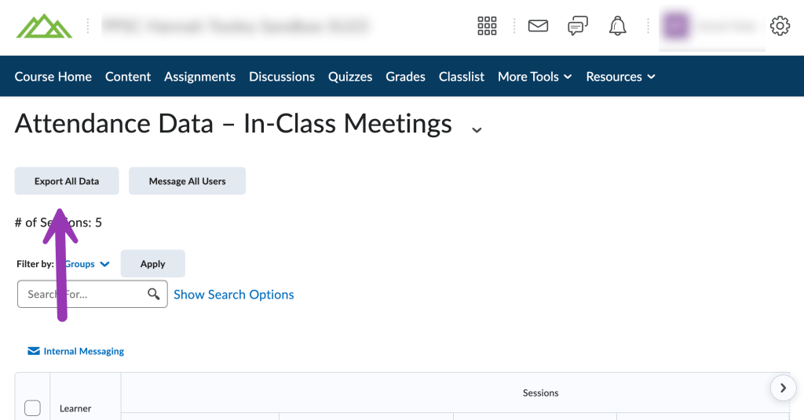Expand the More Tools menu
This screenshot has width=804, height=420.
[x=535, y=76]
